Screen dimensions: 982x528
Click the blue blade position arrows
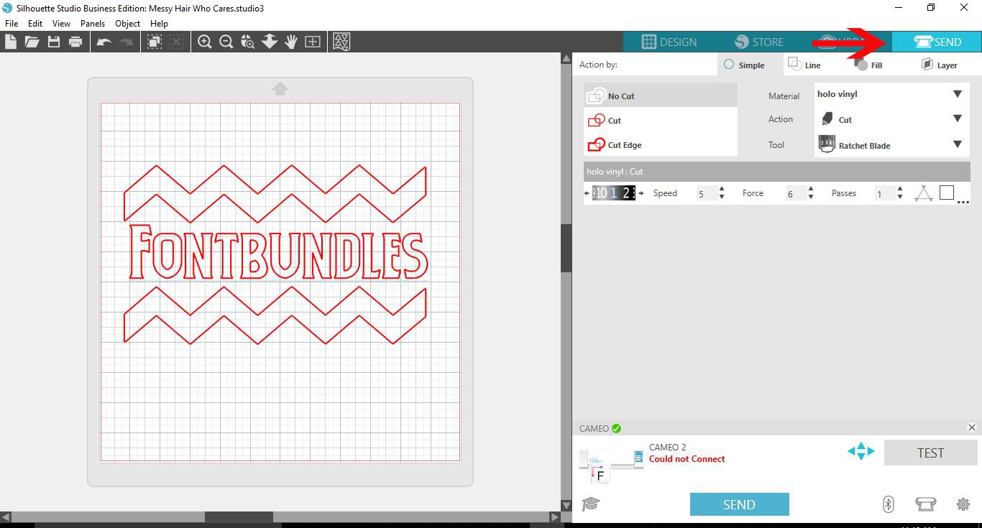(x=861, y=452)
